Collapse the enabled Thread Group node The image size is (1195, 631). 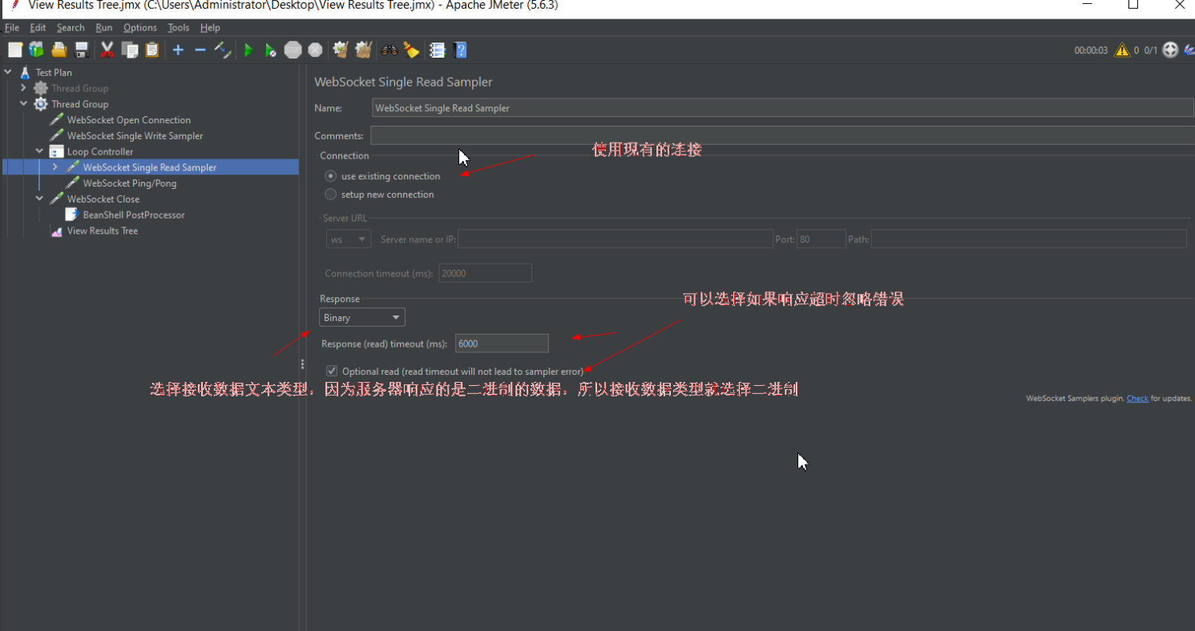pos(23,104)
